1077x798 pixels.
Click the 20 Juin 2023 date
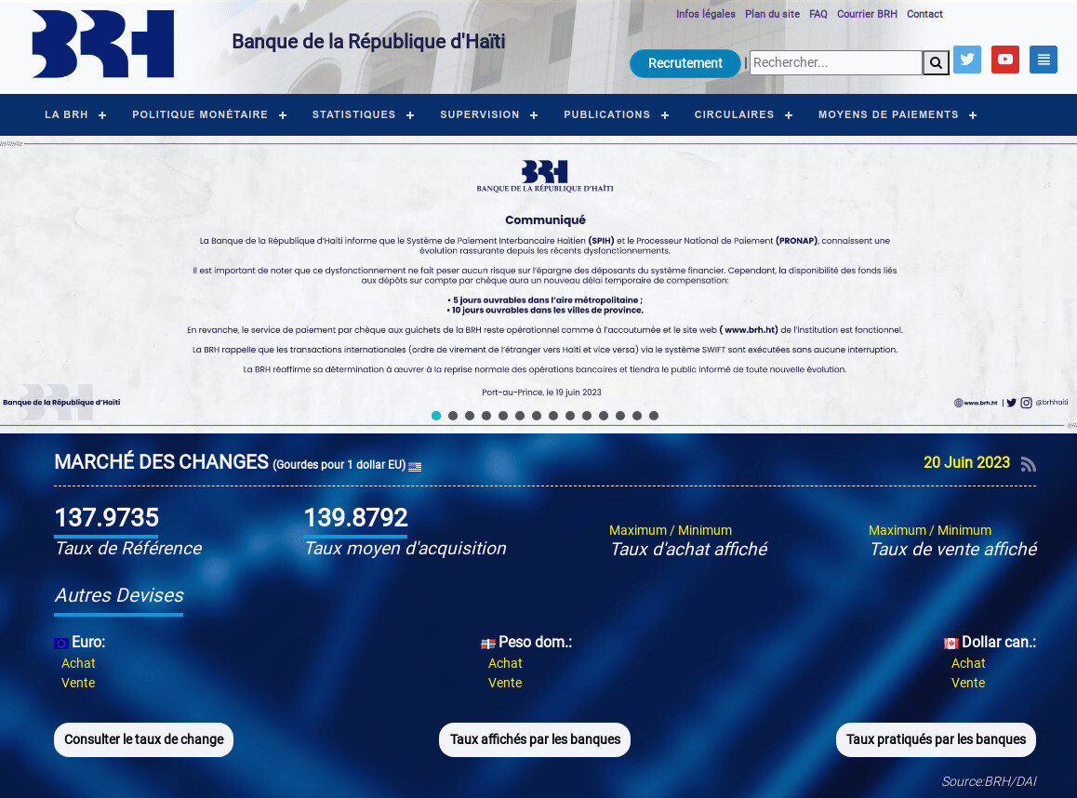966,463
